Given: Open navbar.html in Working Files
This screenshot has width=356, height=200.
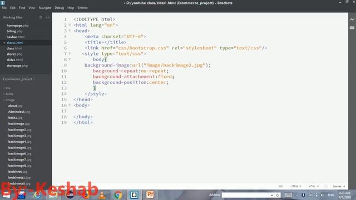Looking at the screenshot, I should click(x=16, y=37).
